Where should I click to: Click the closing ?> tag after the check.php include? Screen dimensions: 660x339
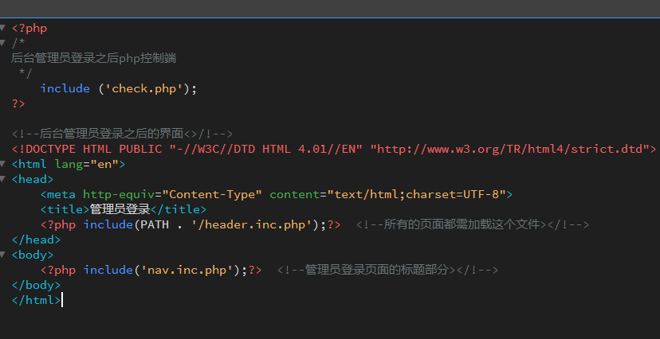(x=18, y=103)
